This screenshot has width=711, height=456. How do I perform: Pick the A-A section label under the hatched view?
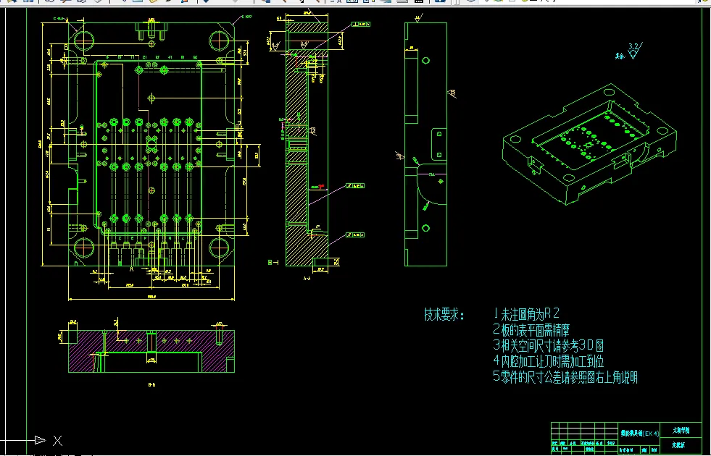307,279
